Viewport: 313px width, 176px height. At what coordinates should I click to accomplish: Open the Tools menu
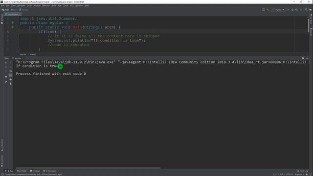click(66, 5)
